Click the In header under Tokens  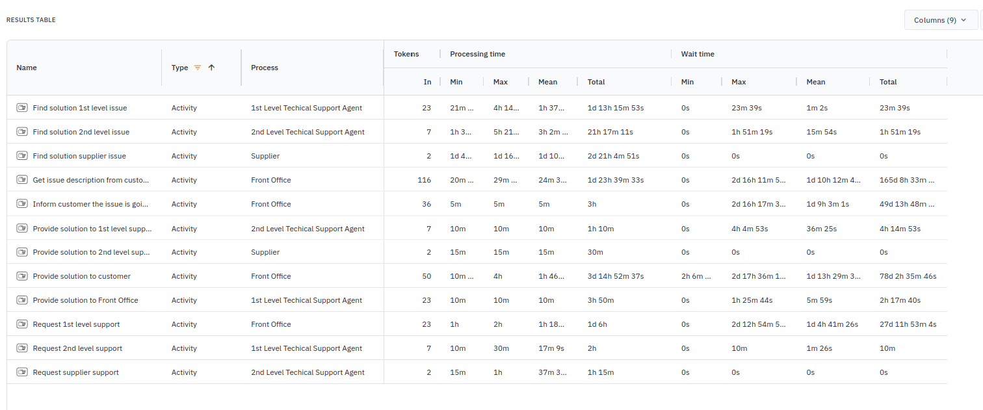tap(427, 81)
